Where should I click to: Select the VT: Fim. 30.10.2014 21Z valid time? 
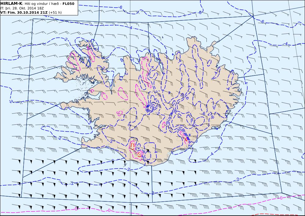(24, 12)
